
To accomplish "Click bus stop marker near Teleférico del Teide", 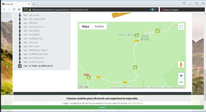I will [137, 35].
